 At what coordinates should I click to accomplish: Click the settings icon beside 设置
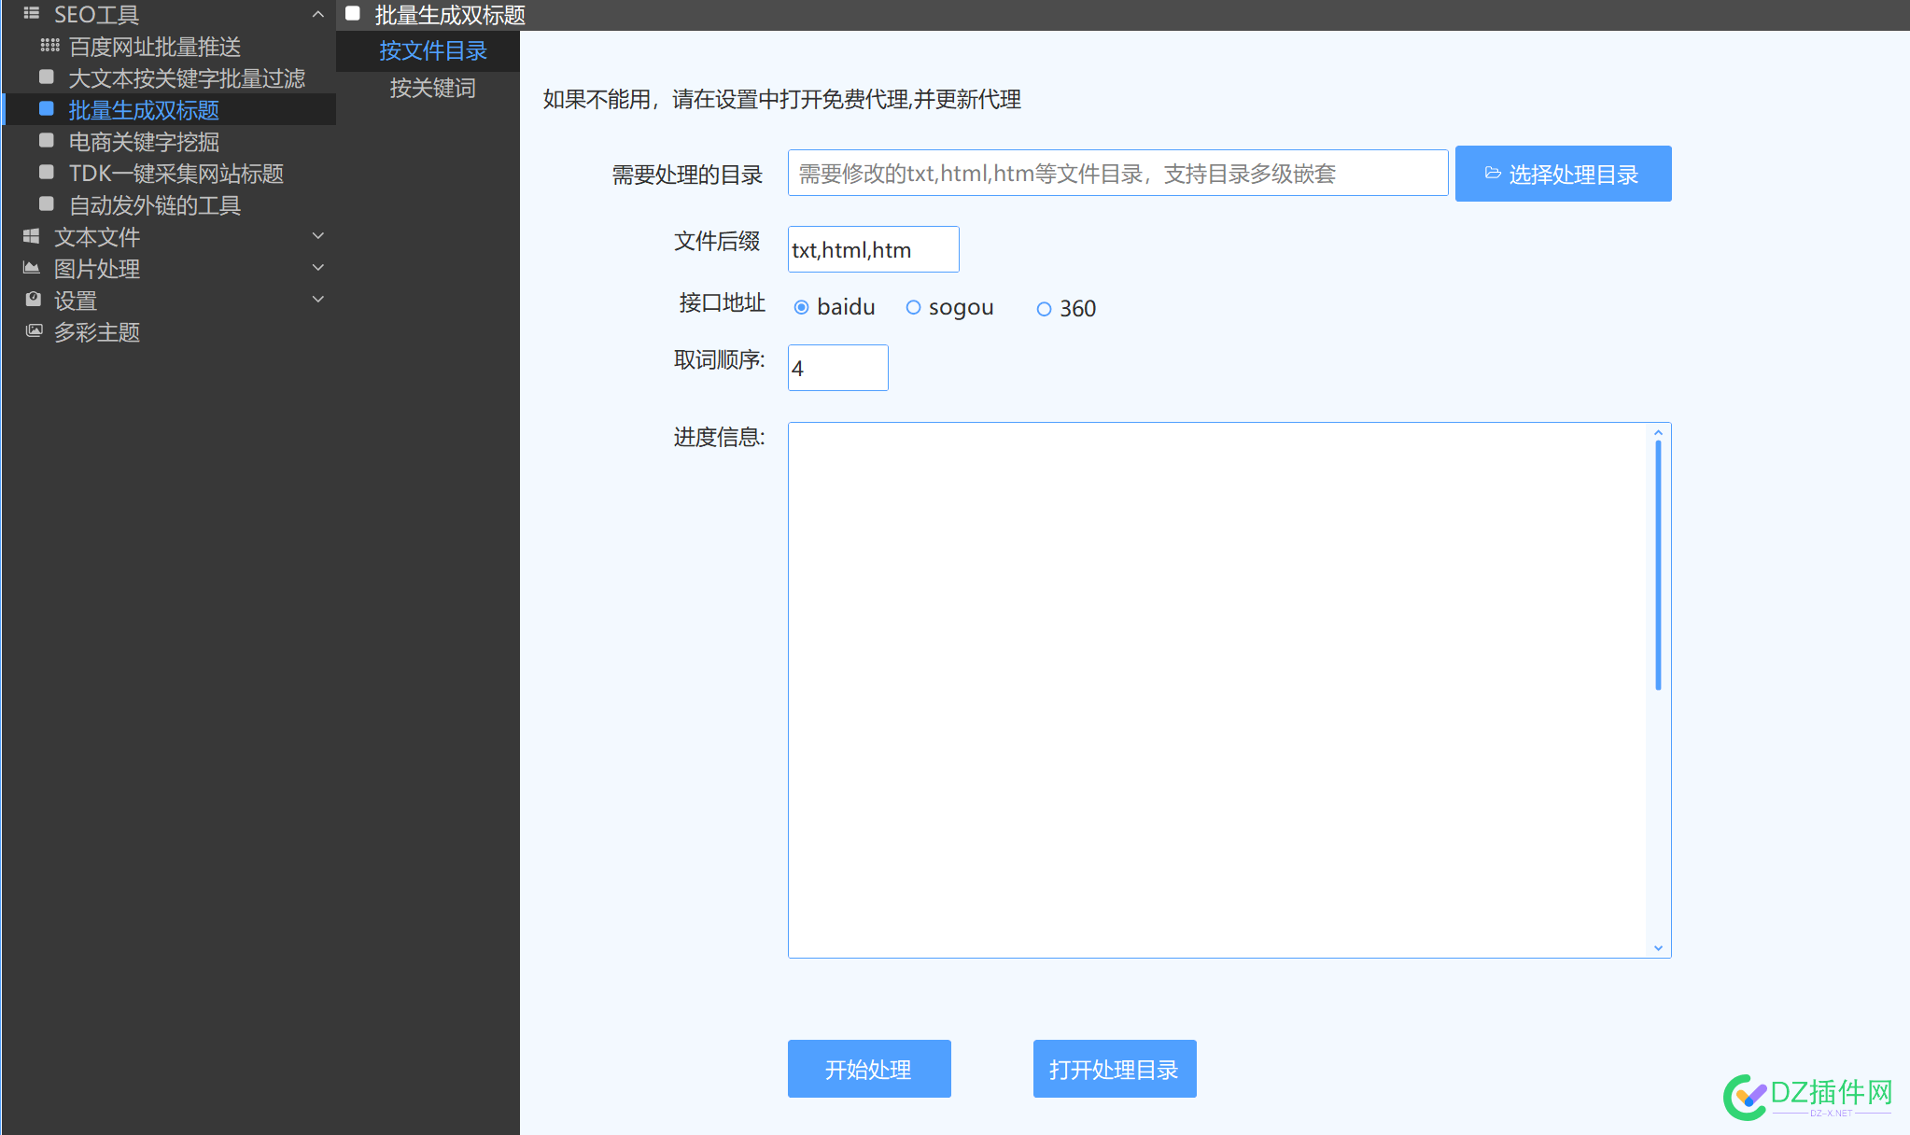[x=34, y=300]
